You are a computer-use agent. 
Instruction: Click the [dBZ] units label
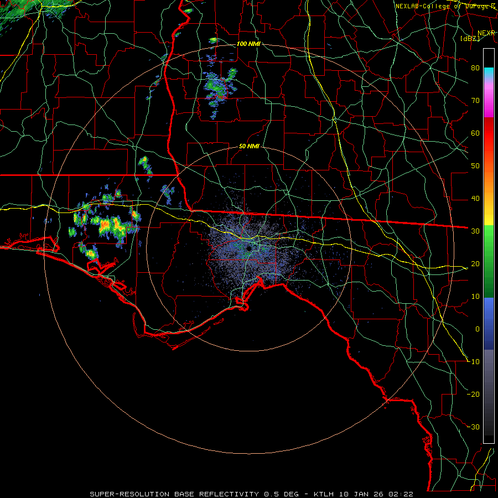(x=470, y=38)
